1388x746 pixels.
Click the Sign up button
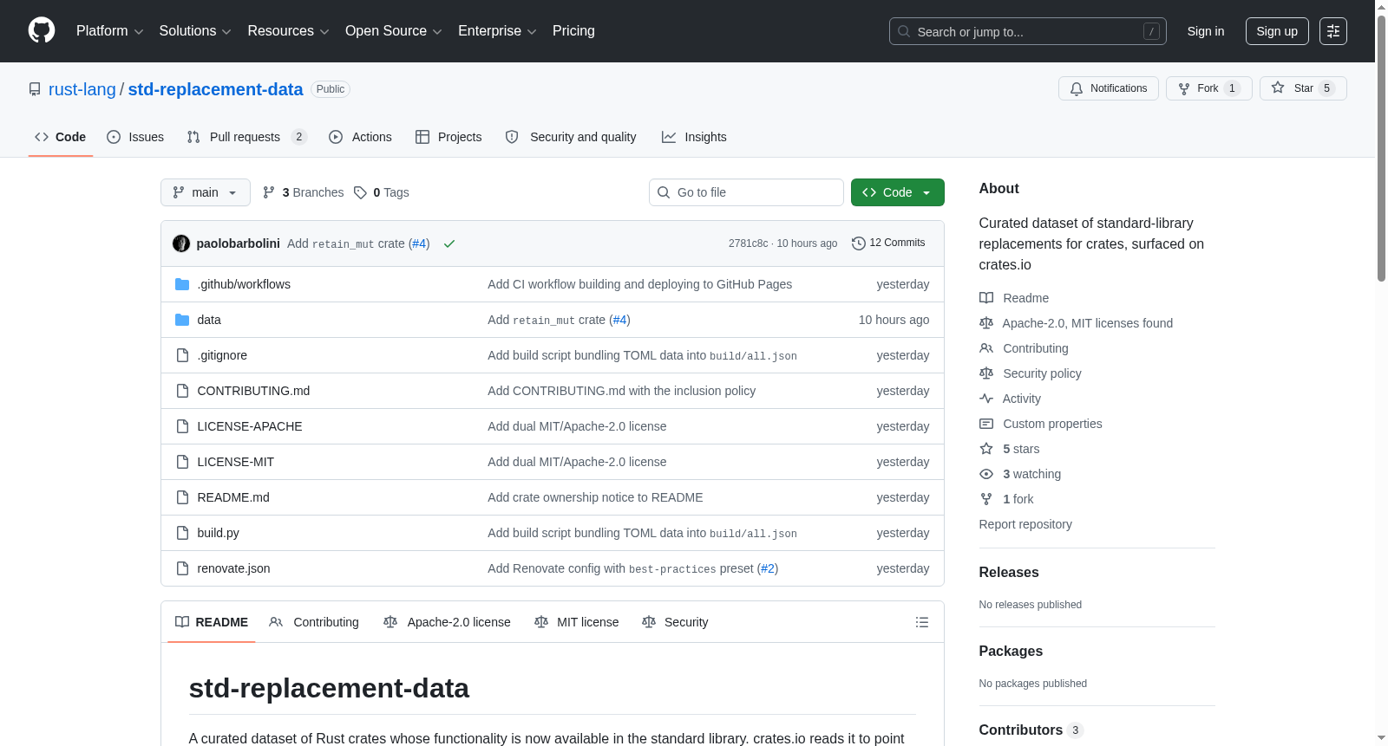click(1277, 31)
